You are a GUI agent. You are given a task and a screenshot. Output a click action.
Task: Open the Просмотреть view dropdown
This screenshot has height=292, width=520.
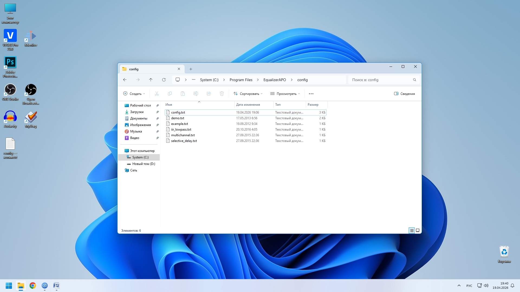[x=285, y=94]
